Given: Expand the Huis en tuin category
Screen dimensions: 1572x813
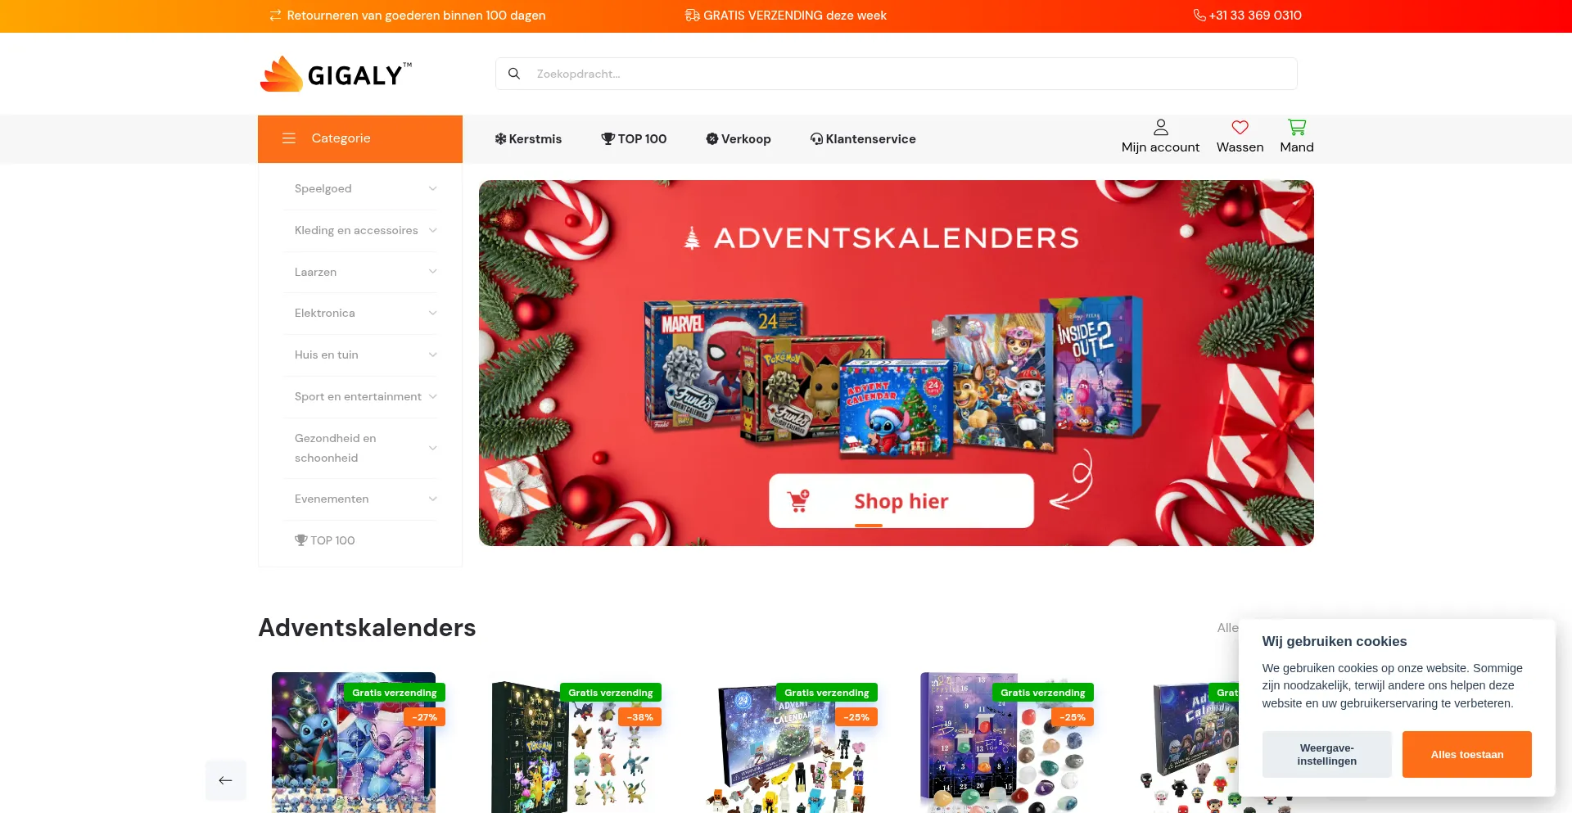Looking at the screenshot, I should coord(361,355).
